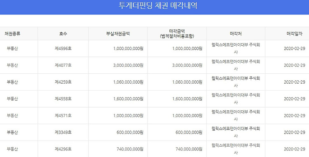Click 부실채권금액 value in 제4571호 row
Screen dimensions: 309x157
click(x=128, y=115)
